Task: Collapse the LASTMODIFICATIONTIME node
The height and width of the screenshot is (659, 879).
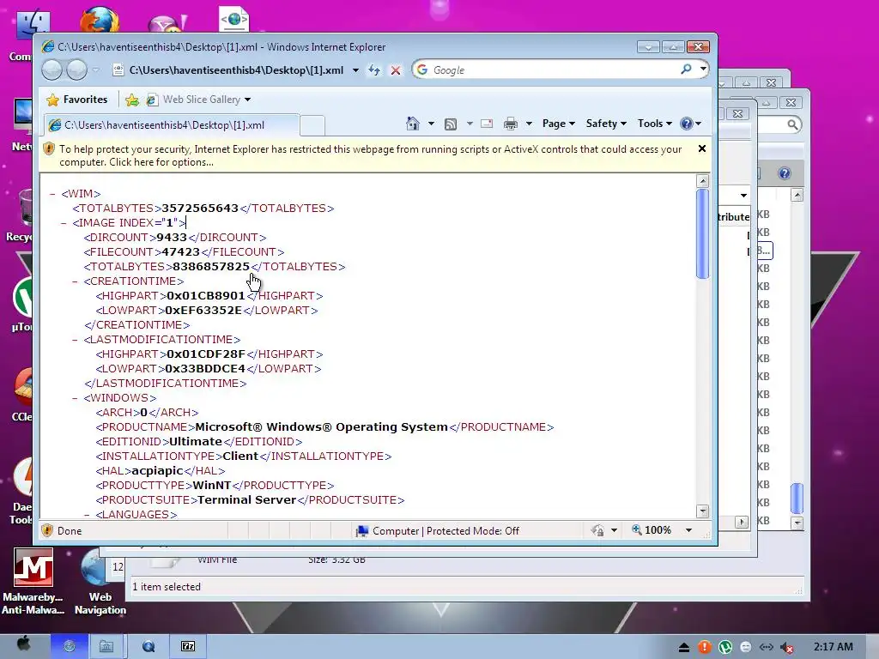Action: (76, 340)
